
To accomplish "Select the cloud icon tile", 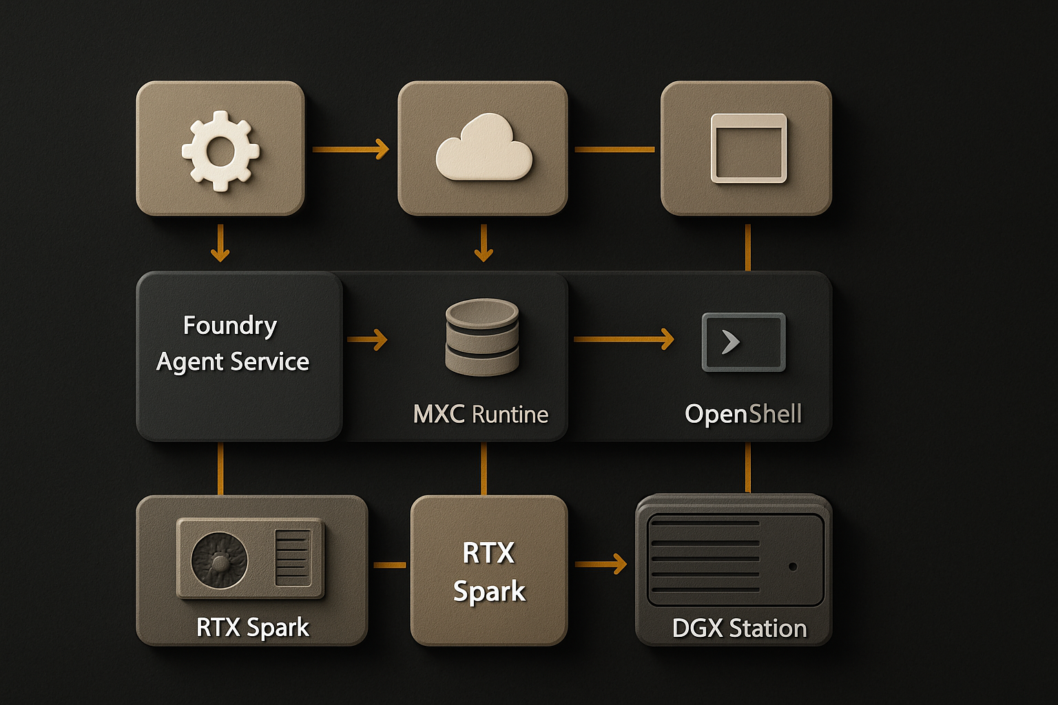I will click(483, 148).
